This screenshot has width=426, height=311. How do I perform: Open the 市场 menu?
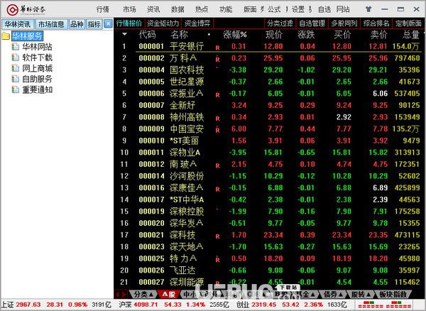click(129, 9)
